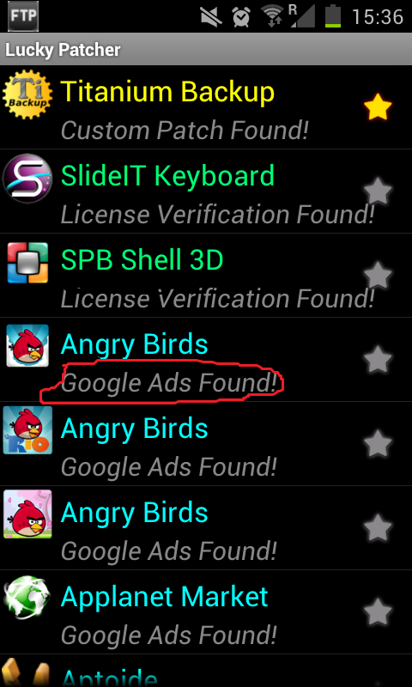Open Titanium Backup app name entry

point(167,92)
